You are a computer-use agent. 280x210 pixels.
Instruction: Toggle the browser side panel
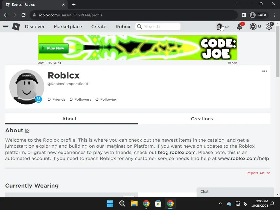click(x=244, y=15)
